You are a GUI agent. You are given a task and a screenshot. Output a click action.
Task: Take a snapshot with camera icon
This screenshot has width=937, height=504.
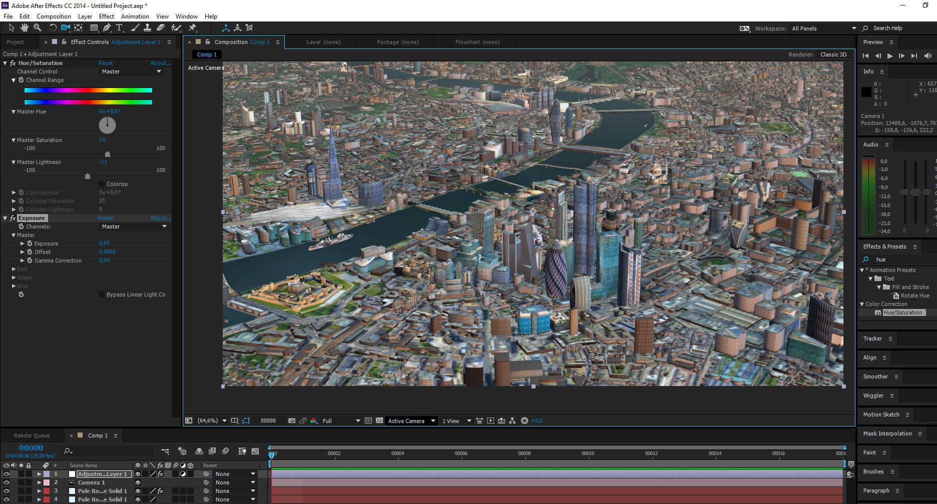coord(292,420)
